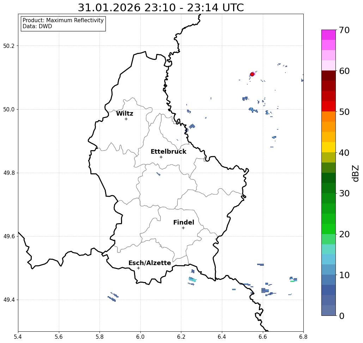Click latitude tick label 50.2
Viewport: 363px width, 343px height.
[9, 46]
